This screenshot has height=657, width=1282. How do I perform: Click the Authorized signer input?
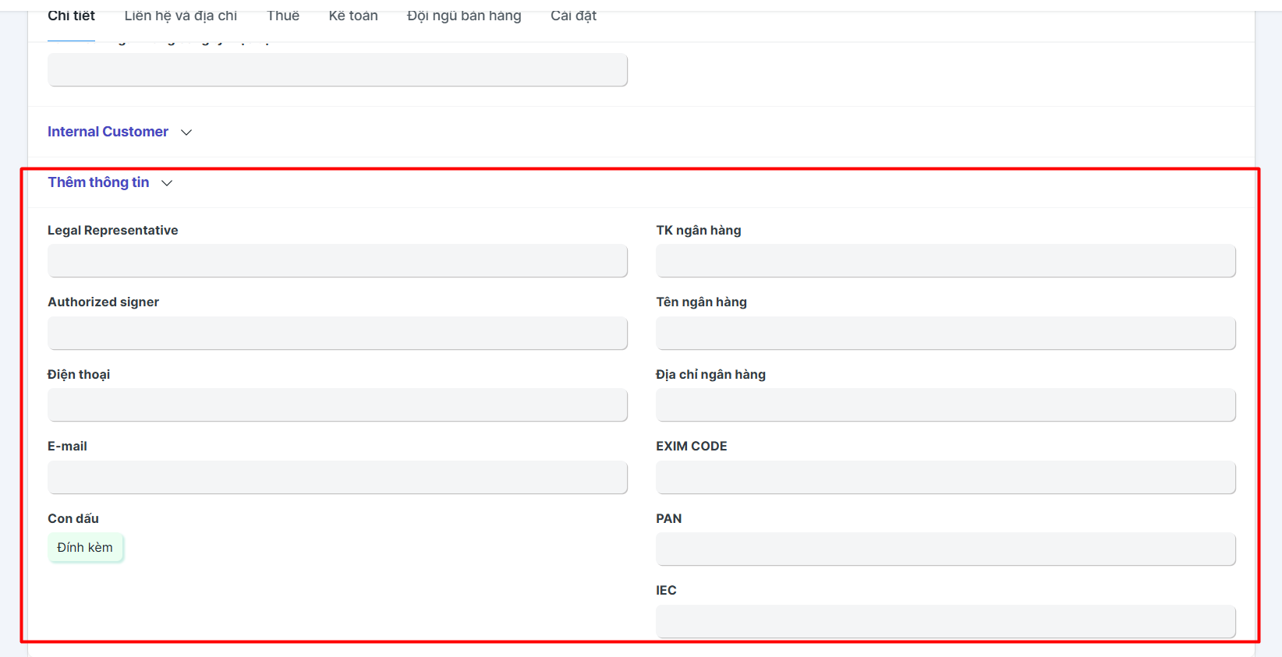337,333
